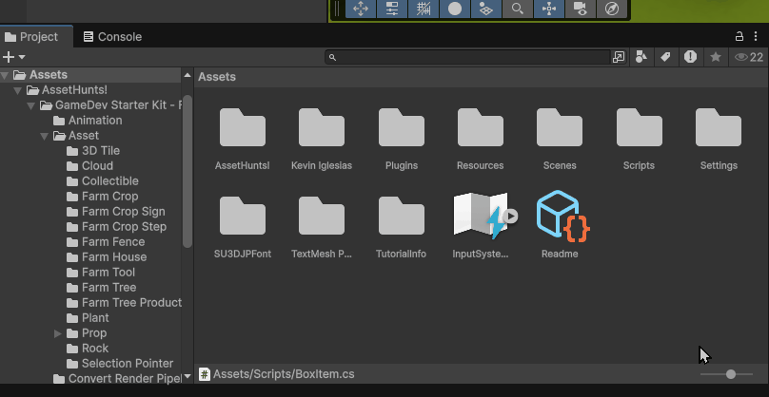Toggle hidden packages visibility eye counter
This screenshot has width=769, height=397.
pyautogui.click(x=748, y=57)
